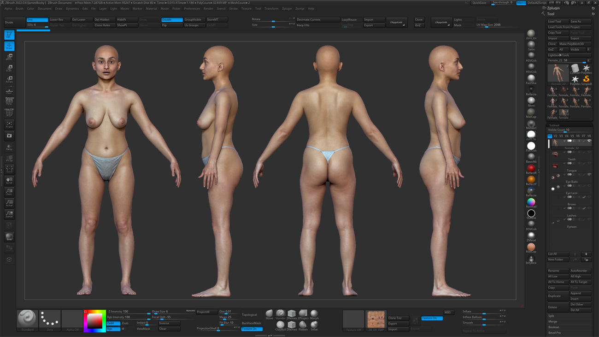The width and height of the screenshot is (599, 337).
Task: Click the camera snapshot icon in left shelf
Action: click(x=9, y=136)
